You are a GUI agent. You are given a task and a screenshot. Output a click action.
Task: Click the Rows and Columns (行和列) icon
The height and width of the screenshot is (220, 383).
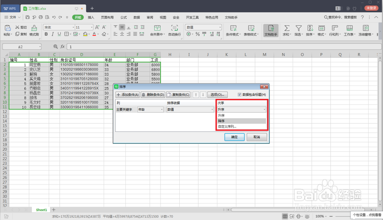coord(335,28)
